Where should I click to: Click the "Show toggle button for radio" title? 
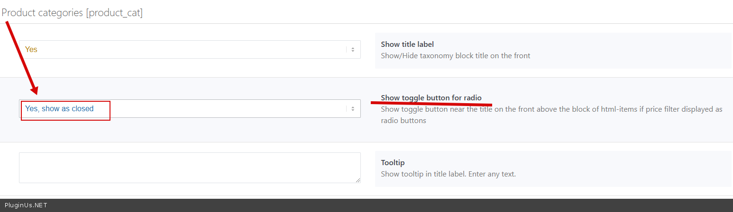coord(431,97)
